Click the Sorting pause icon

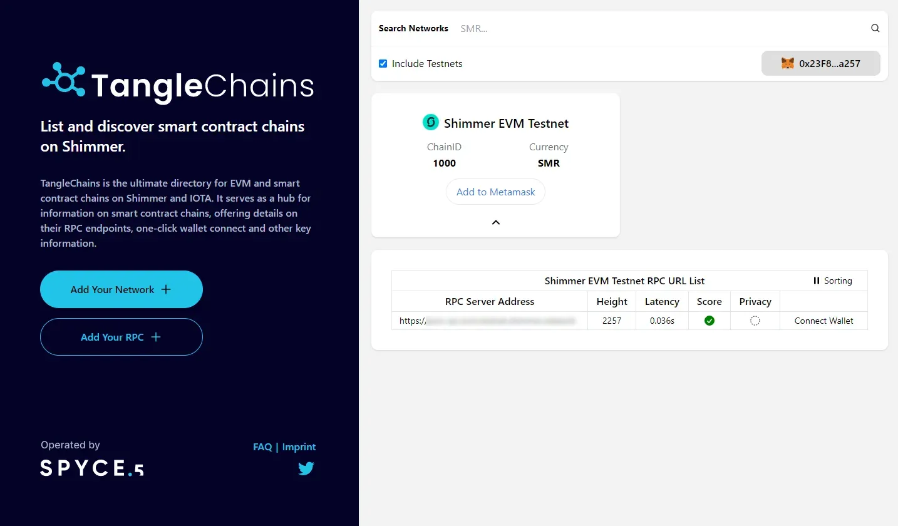pos(816,281)
